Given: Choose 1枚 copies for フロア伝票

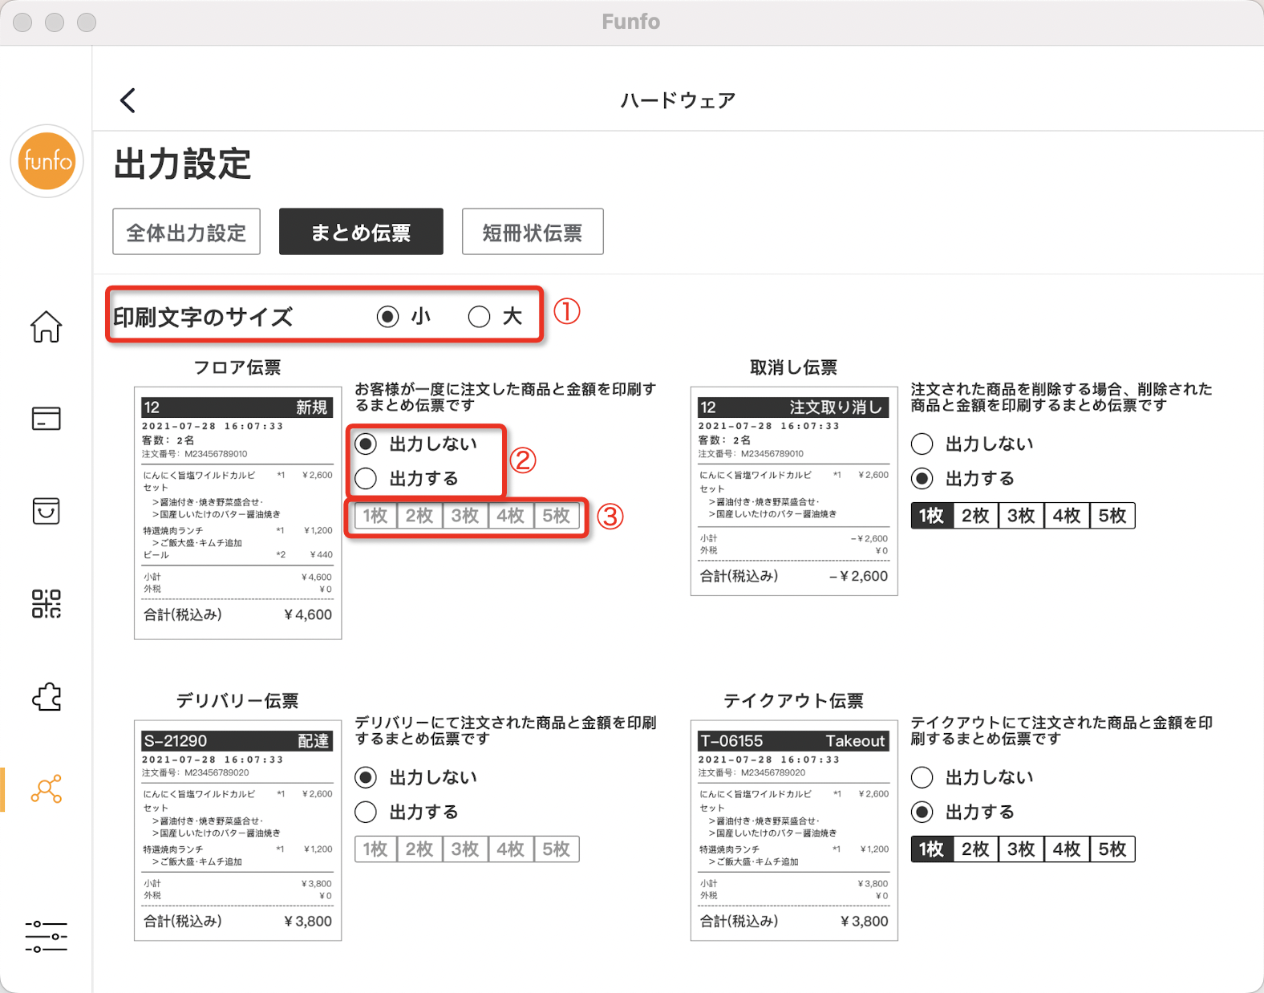Looking at the screenshot, I should [375, 515].
